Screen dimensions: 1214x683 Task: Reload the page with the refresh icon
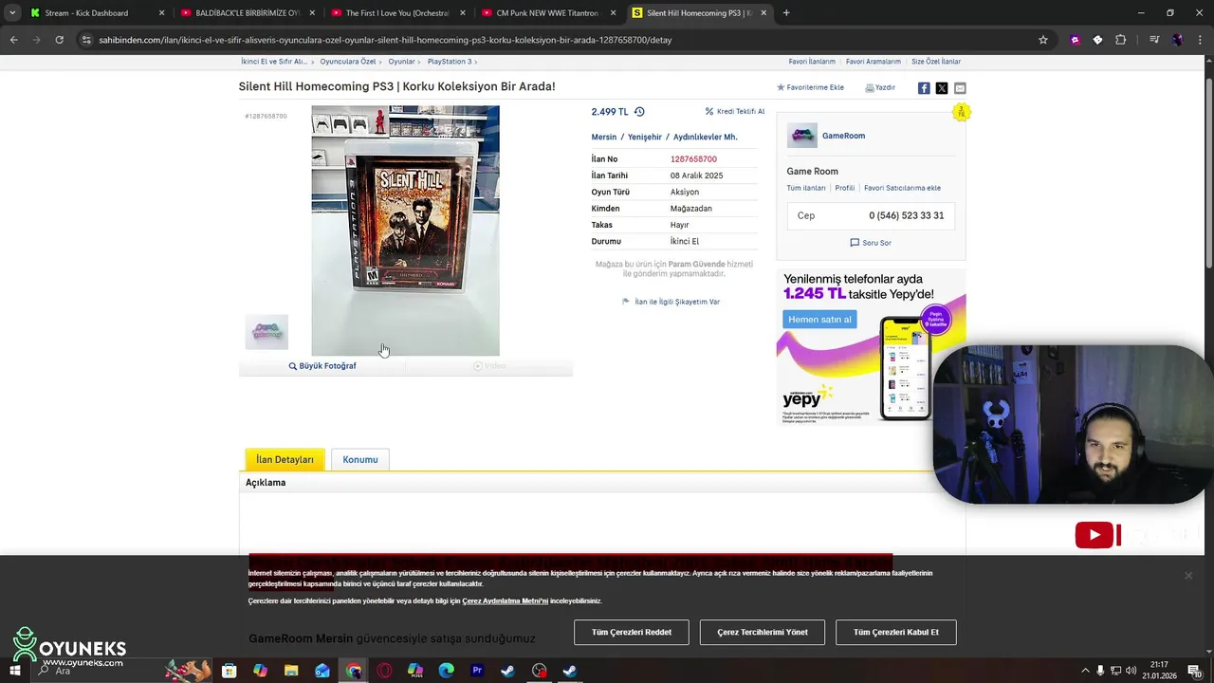coord(59,40)
